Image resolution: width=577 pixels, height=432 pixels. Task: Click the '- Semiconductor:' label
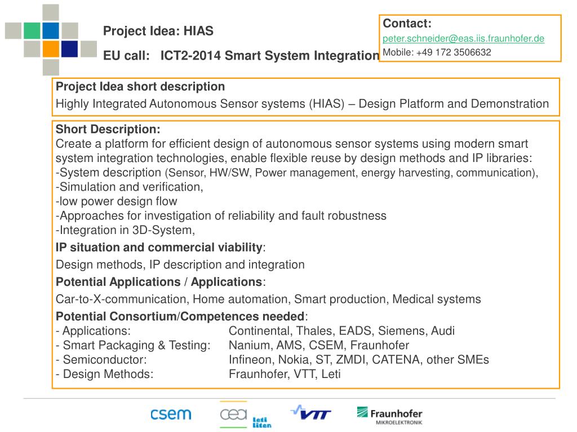click(x=101, y=359)
